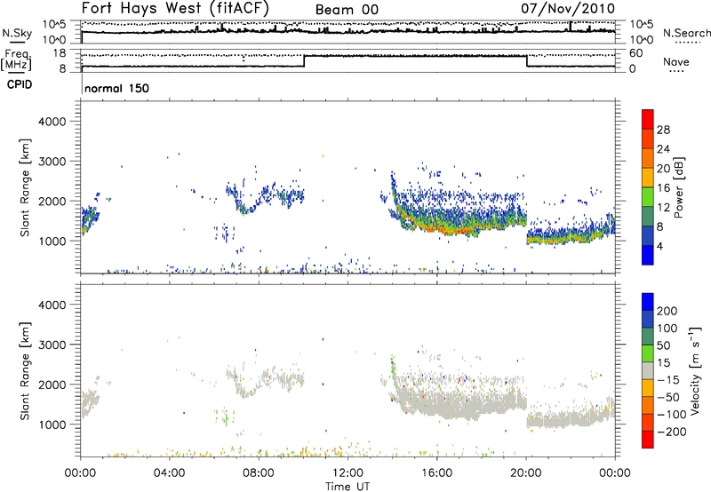Click the 'Velocity [m s-1]' colorbar title
The image size is (711, 492).
[x=694, y=370]
